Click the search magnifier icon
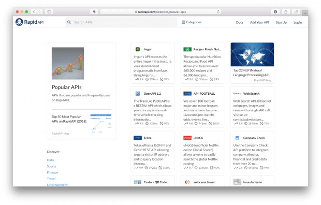 coord(69,22)
